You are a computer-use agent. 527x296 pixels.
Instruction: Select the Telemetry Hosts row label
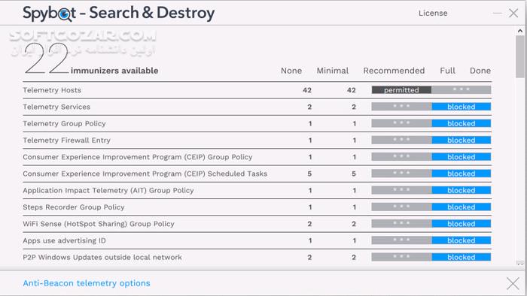click(x=52, y=90)
